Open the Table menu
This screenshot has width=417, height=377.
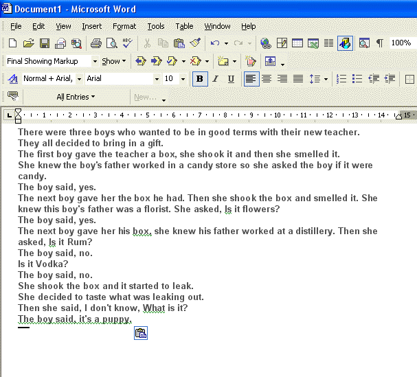(184, 26)
